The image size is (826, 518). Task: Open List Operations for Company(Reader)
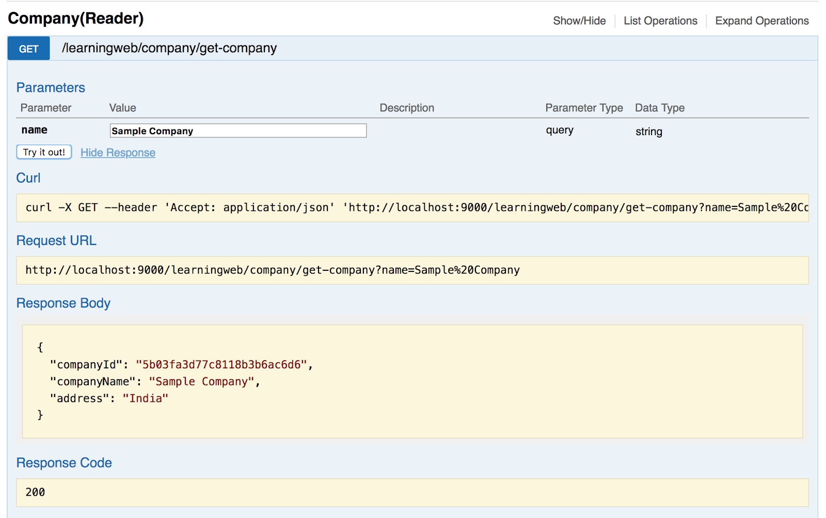pyautogui.click(x=660, y=21)
